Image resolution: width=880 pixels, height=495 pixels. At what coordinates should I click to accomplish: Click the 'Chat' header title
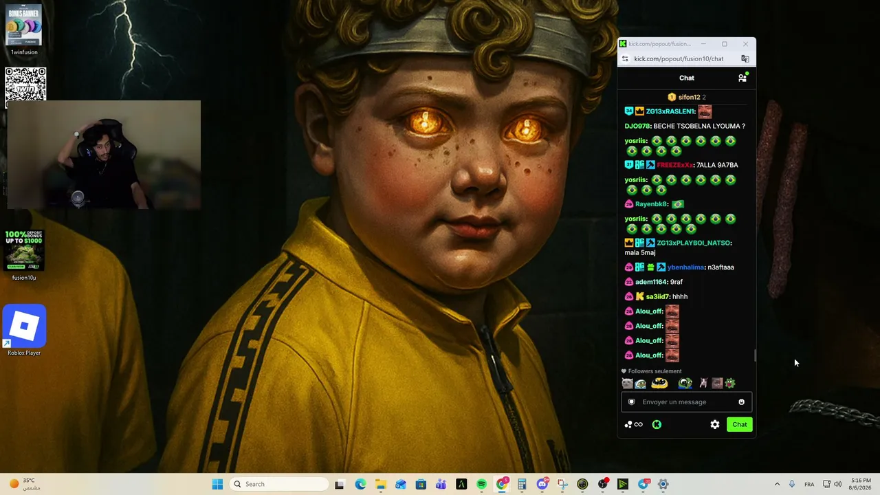(x=687, y=78)
